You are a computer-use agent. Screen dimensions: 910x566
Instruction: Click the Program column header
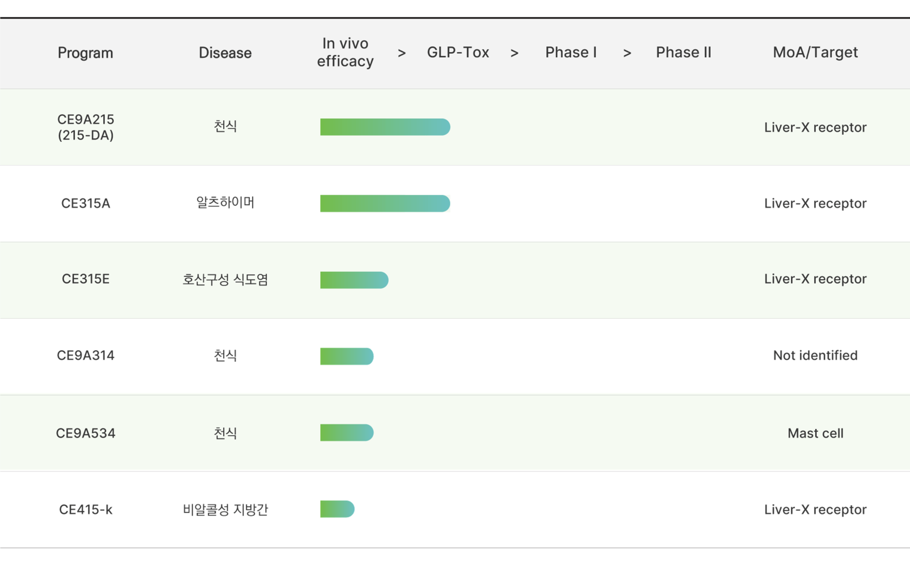click(x=85, y=53)
